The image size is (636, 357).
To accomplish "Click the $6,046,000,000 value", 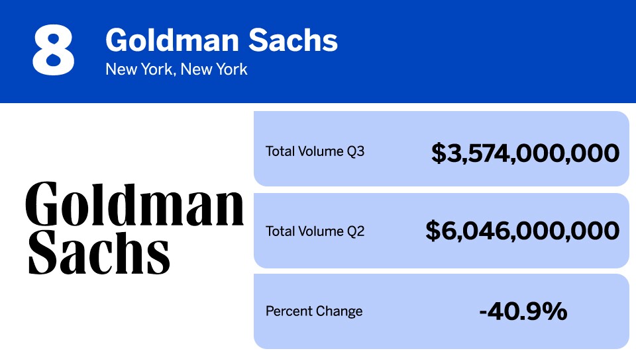I will click(x=522, y=231).
